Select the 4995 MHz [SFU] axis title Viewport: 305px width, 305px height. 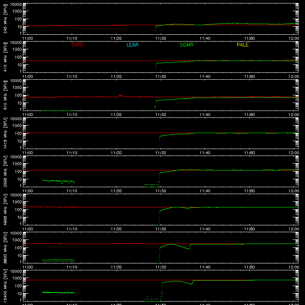point(5,209)
